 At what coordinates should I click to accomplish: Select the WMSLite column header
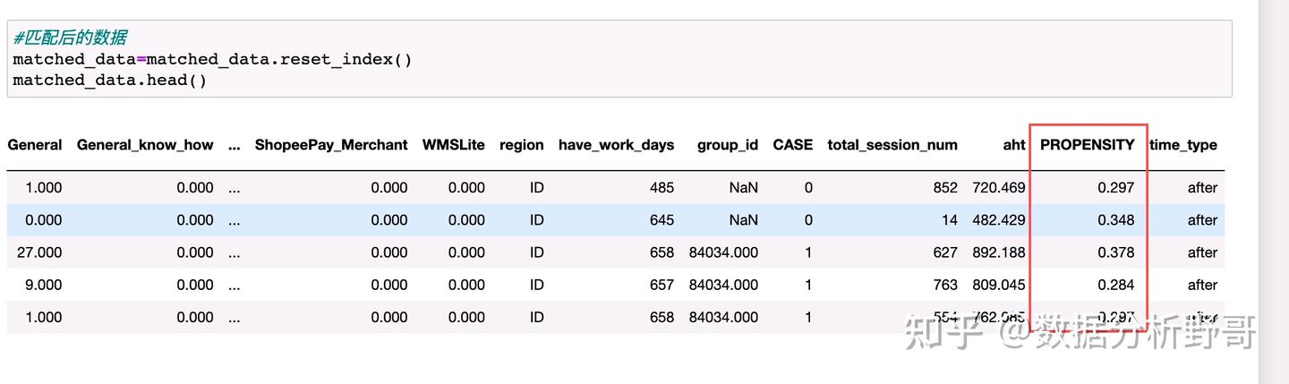(453, 144)
